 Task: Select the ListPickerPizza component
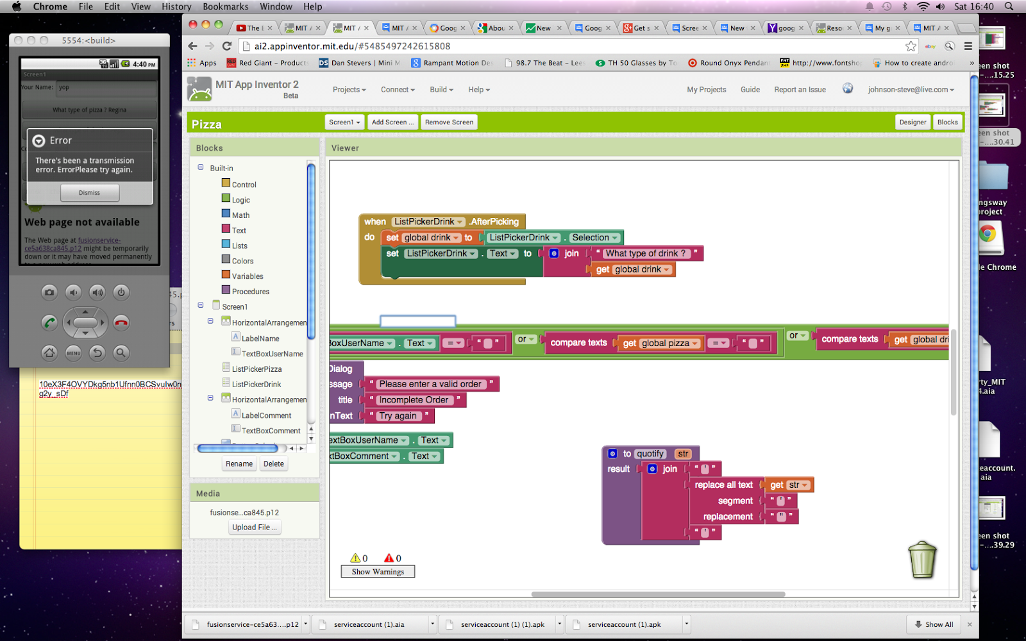pos(252,369)
